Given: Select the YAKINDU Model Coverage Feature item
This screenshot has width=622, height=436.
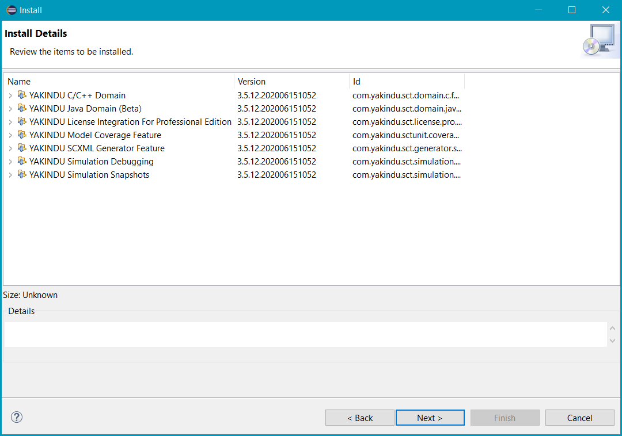Looking at the screenshot, I should [x=95, y=135].
